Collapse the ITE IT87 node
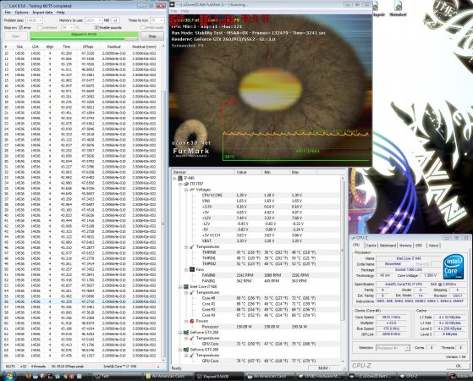The image size is (473, 381). tap(180, 184)
